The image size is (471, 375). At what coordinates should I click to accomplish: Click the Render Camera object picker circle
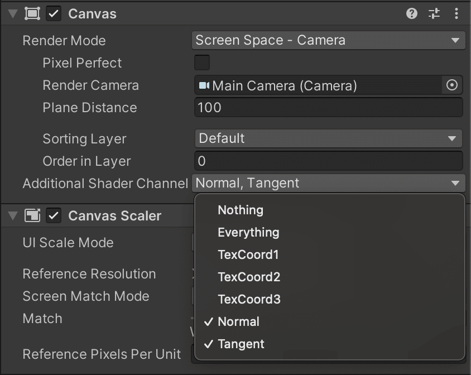click(452, 85)
